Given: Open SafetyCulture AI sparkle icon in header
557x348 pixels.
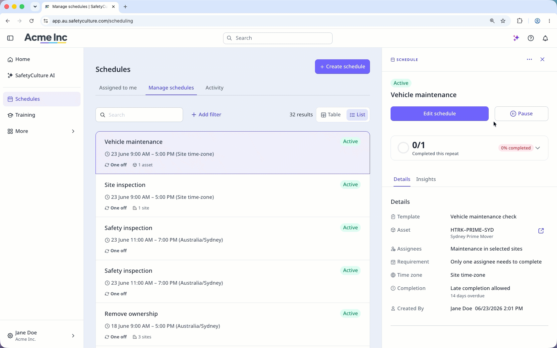Looking at the screenshot, I should click(x=516, y=38).
